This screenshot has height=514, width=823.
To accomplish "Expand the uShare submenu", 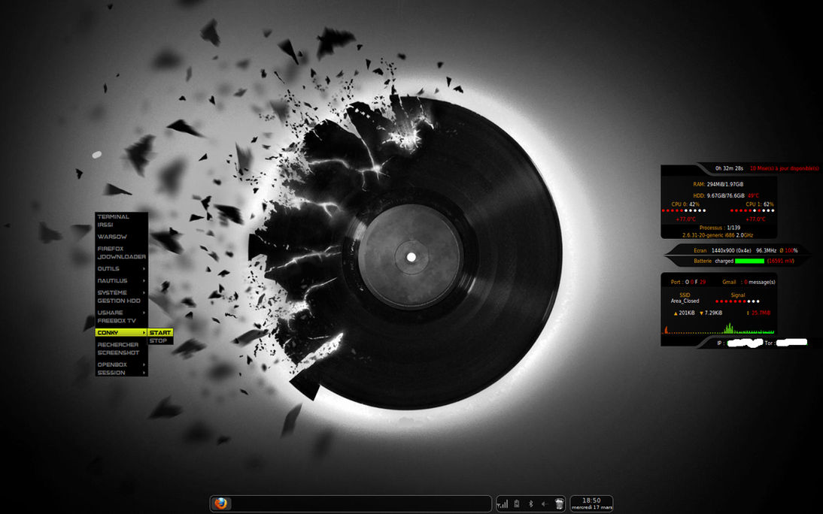I will point(120,313).
